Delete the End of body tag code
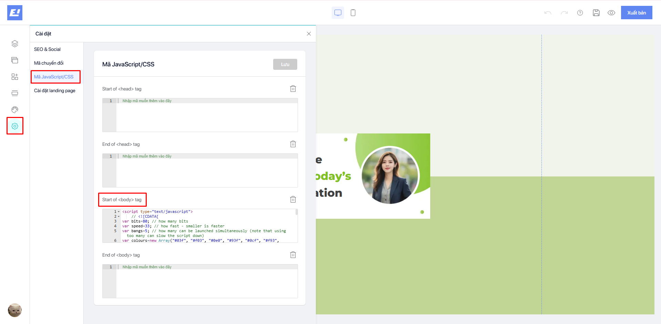661x324 pixels. click(x=293, y=255)
